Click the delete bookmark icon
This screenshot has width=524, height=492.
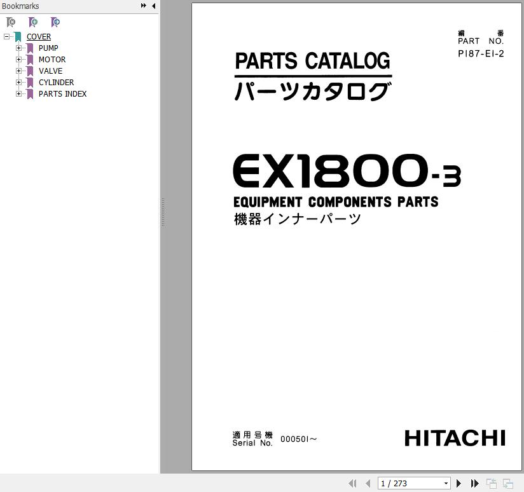(x=11, y=22)
